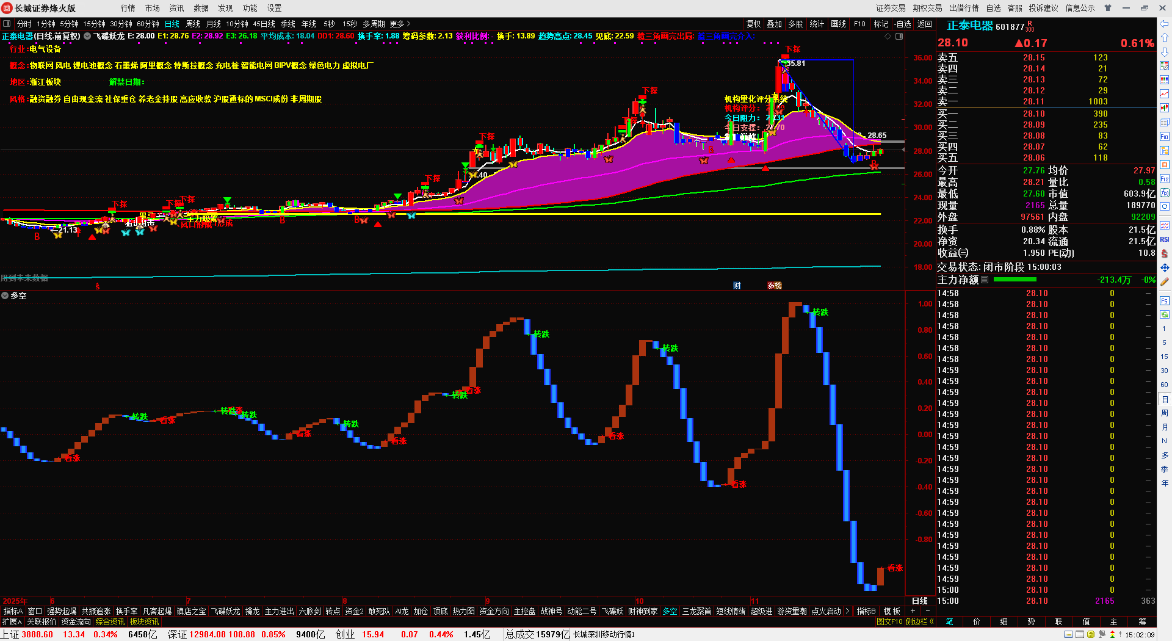Click the down arrow icon in the right sidebar

tap(1164, 51)
